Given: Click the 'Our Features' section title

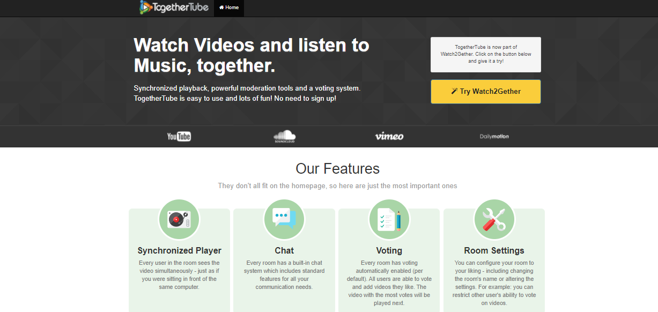Looking at the screenshot, I should coord(337,169).
